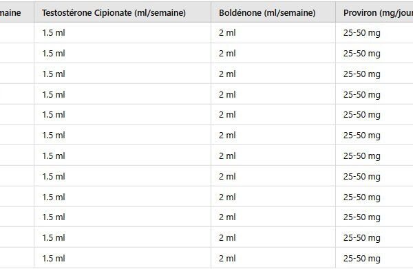
Task: Select the 2 ml cell in seventh row
Action: click(x=273, y=155)
